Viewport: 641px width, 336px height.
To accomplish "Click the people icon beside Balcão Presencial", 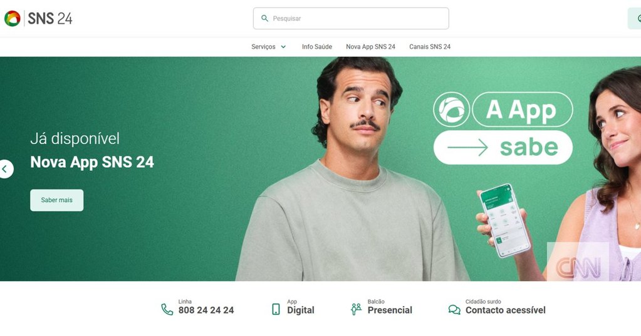I will (356, 309).
